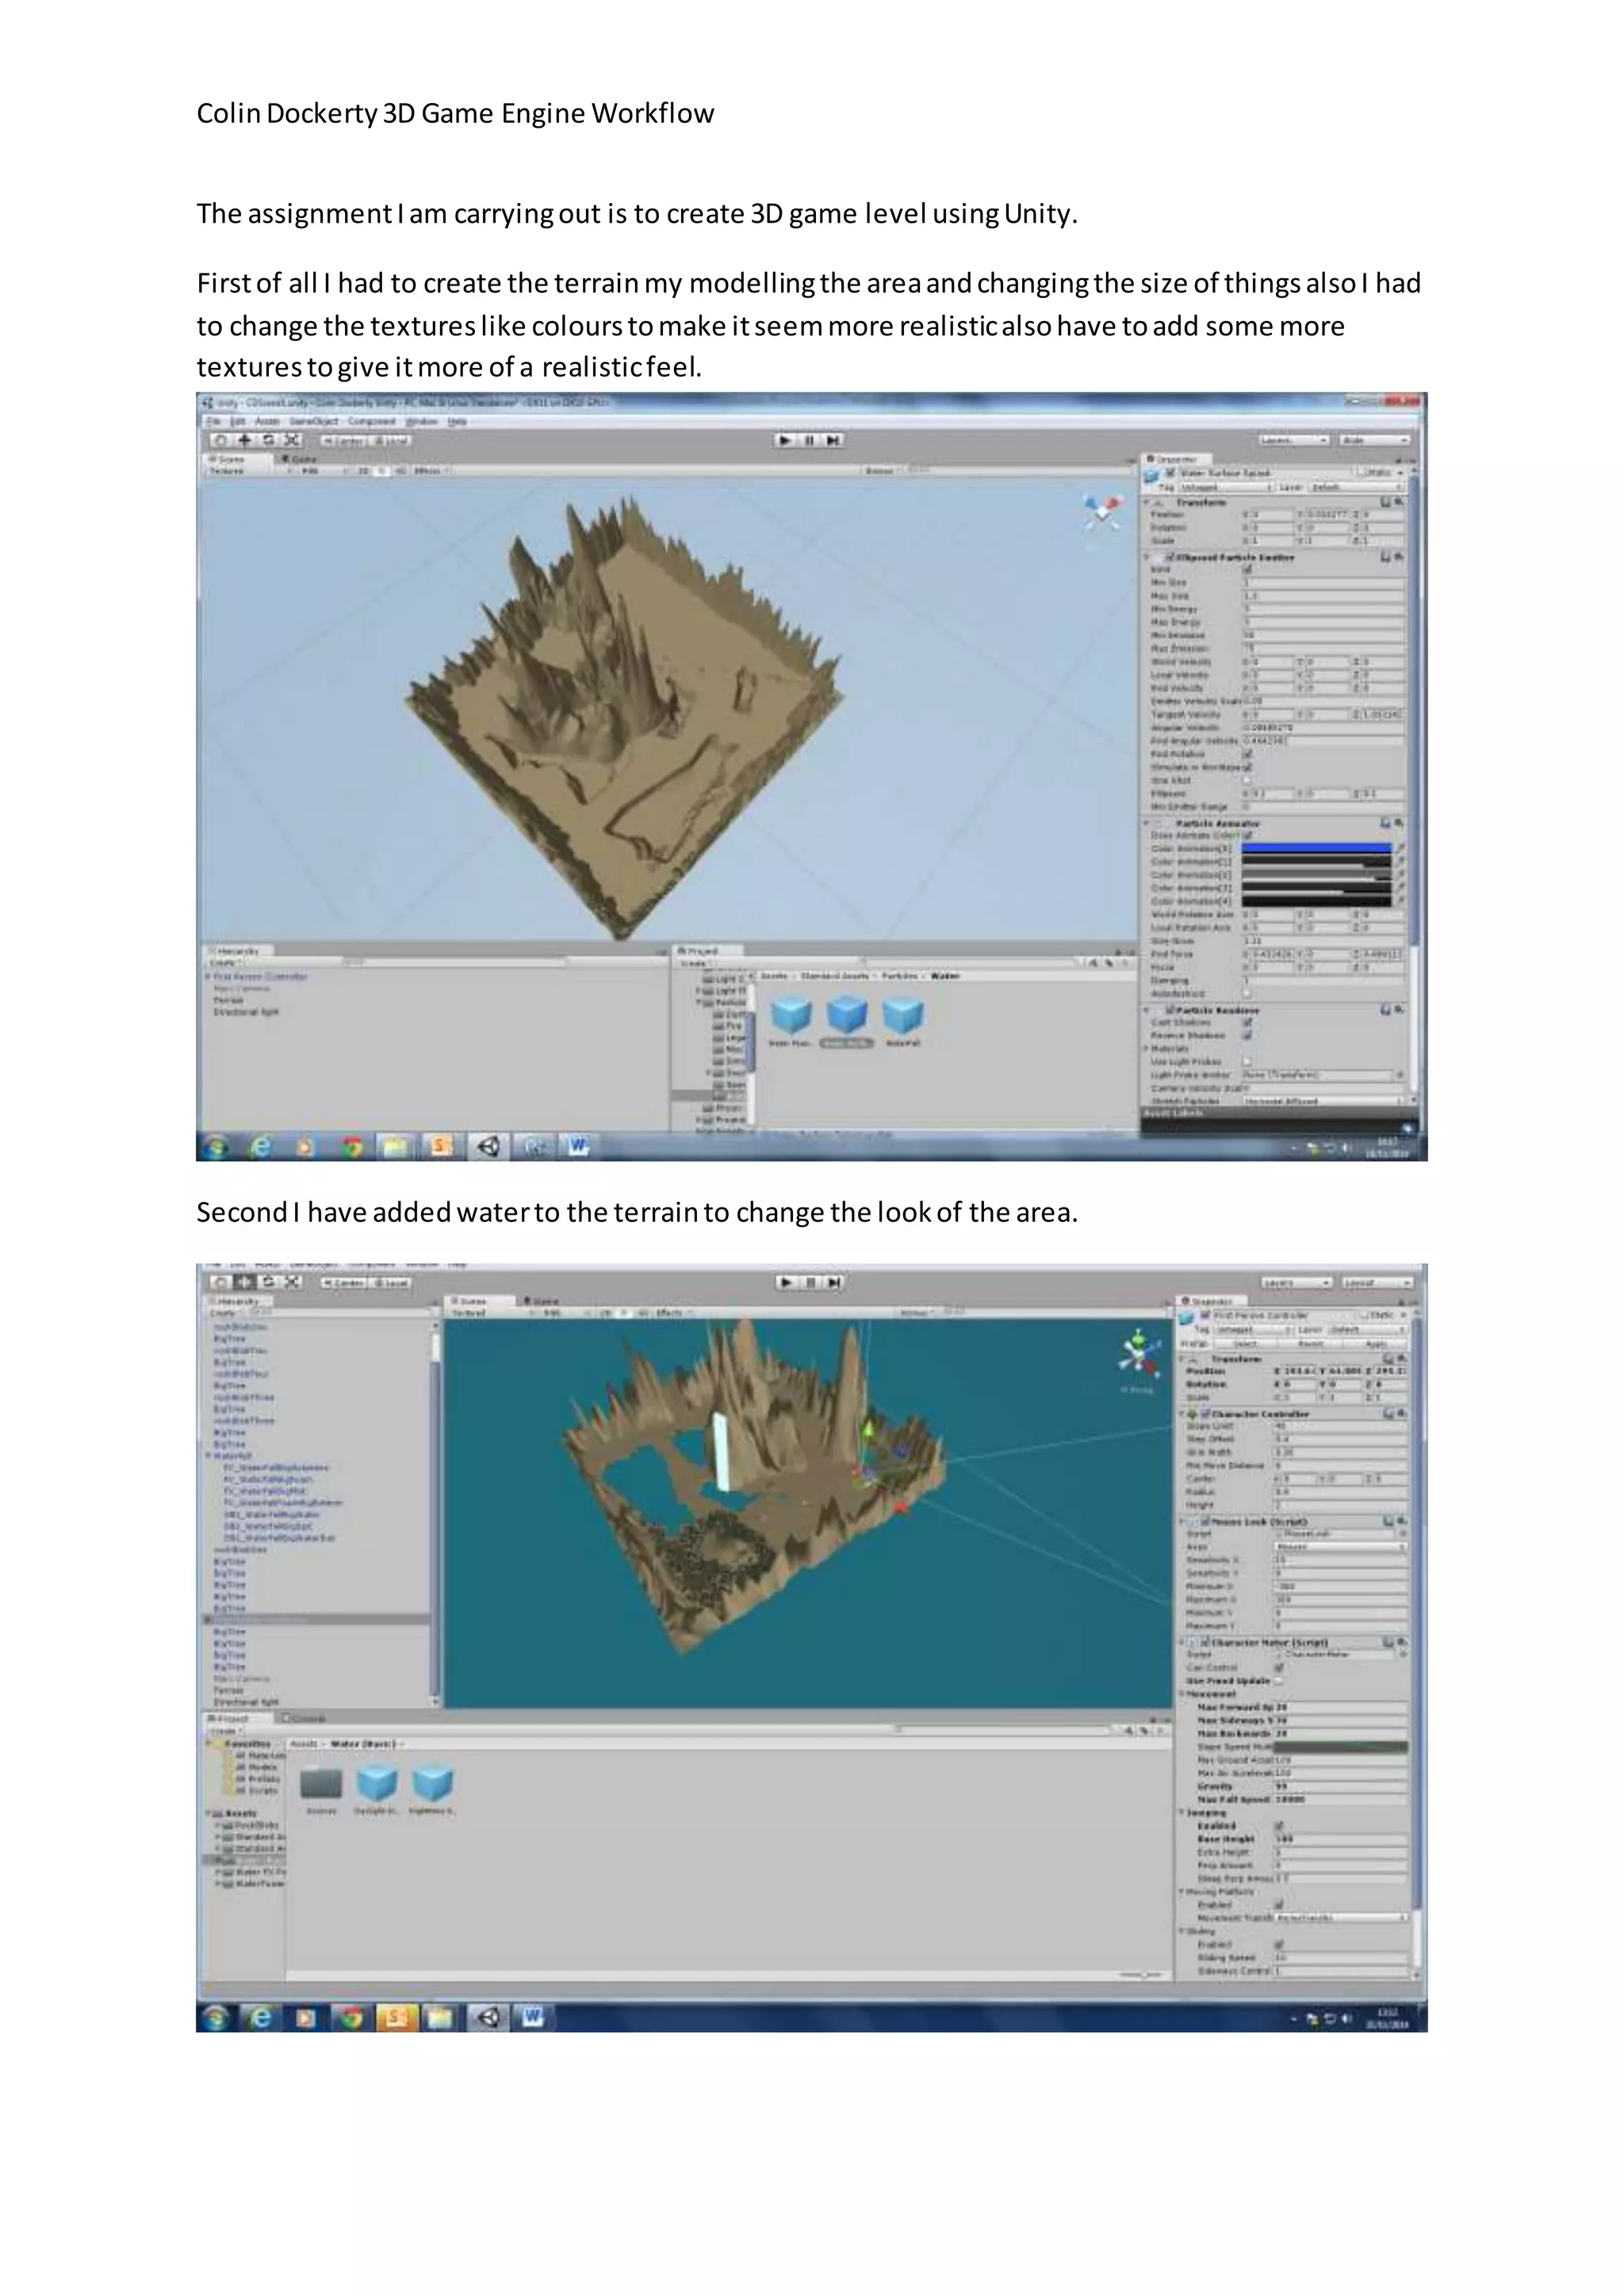
Task: Toggle Cast Shadows checkbox in Particle Renderer
Action: [x=1247, y=1023]
